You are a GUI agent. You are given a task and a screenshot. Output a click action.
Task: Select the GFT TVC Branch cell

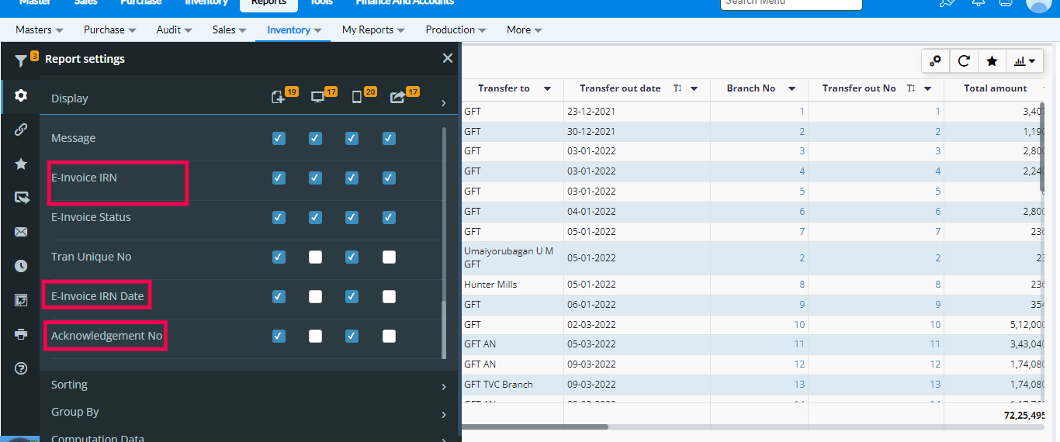(514, 385)
